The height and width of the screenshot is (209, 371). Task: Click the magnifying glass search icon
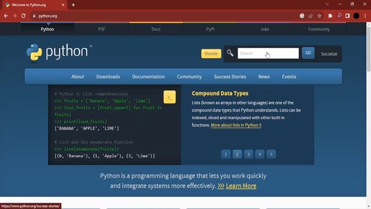pos(230,53)
